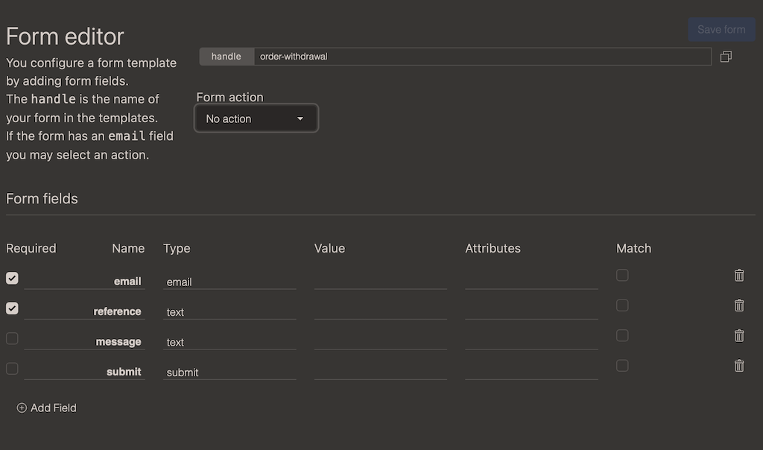Open the Form action dropdown
The width and height of the screenshot is (763, 450).
[x=256, y=118]
